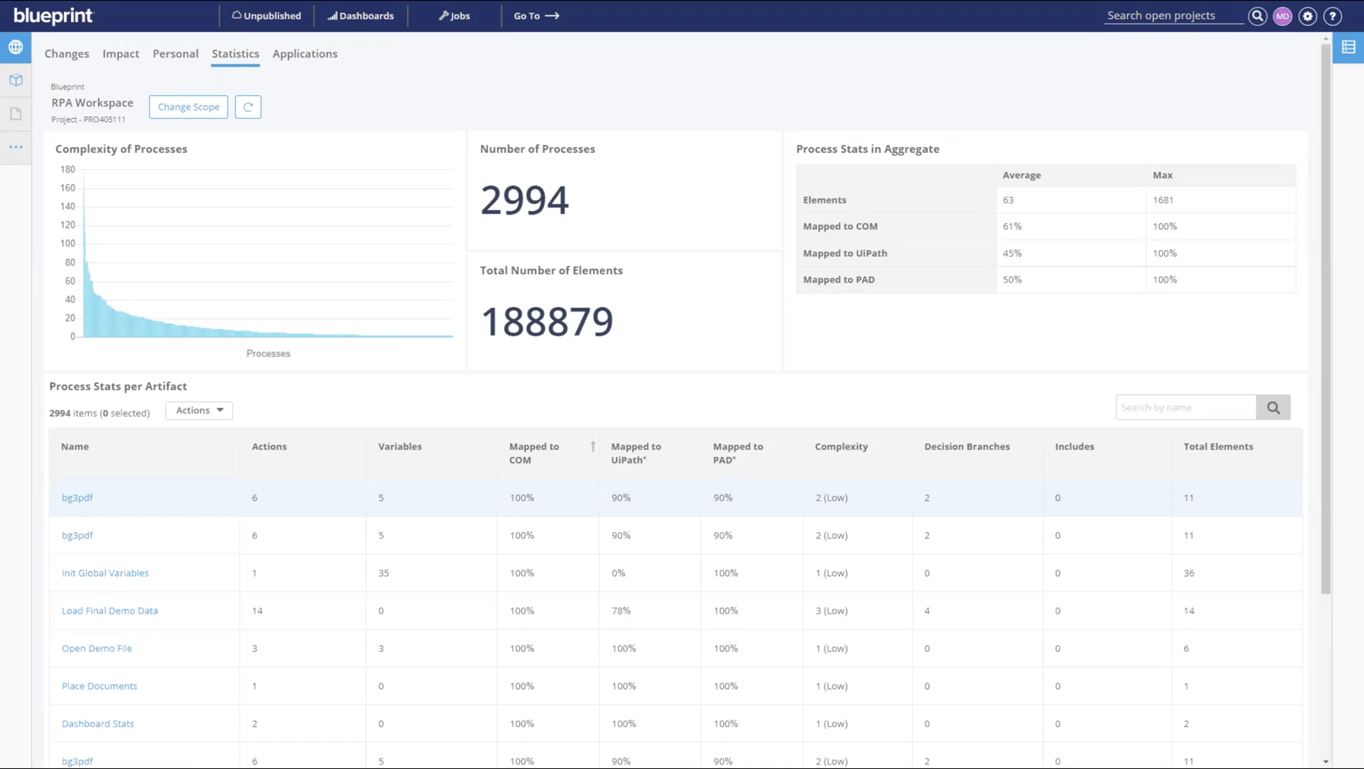
Task: Switch to the Changes tab
Action: (66, 53)
